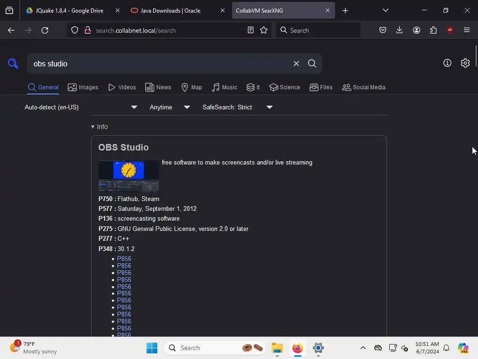Screen dimensions: 478x359
Task: Click the P348 version 30.1.2 text
Action: 116,249
